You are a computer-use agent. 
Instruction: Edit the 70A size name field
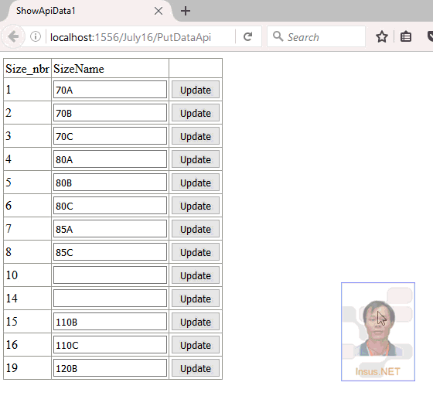110,90
